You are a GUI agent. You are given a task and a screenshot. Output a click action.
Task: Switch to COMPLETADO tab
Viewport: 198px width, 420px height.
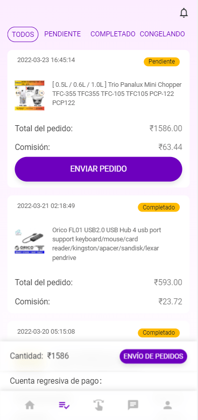(113, 34)
